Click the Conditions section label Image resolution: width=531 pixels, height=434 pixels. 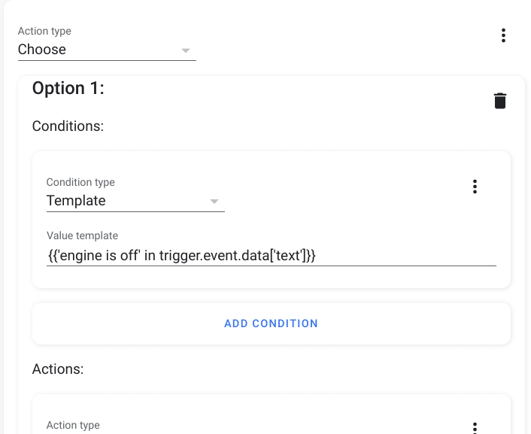click(68, 126)
